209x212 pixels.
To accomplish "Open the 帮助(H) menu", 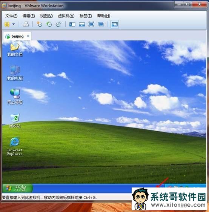I will [103, 16].
